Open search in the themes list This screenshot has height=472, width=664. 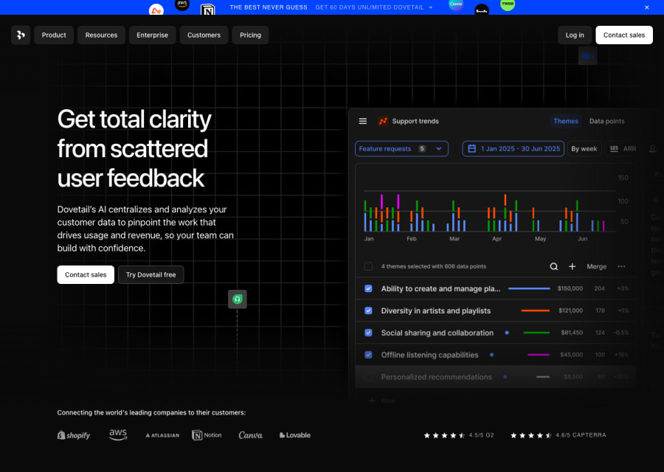(553, 266)
